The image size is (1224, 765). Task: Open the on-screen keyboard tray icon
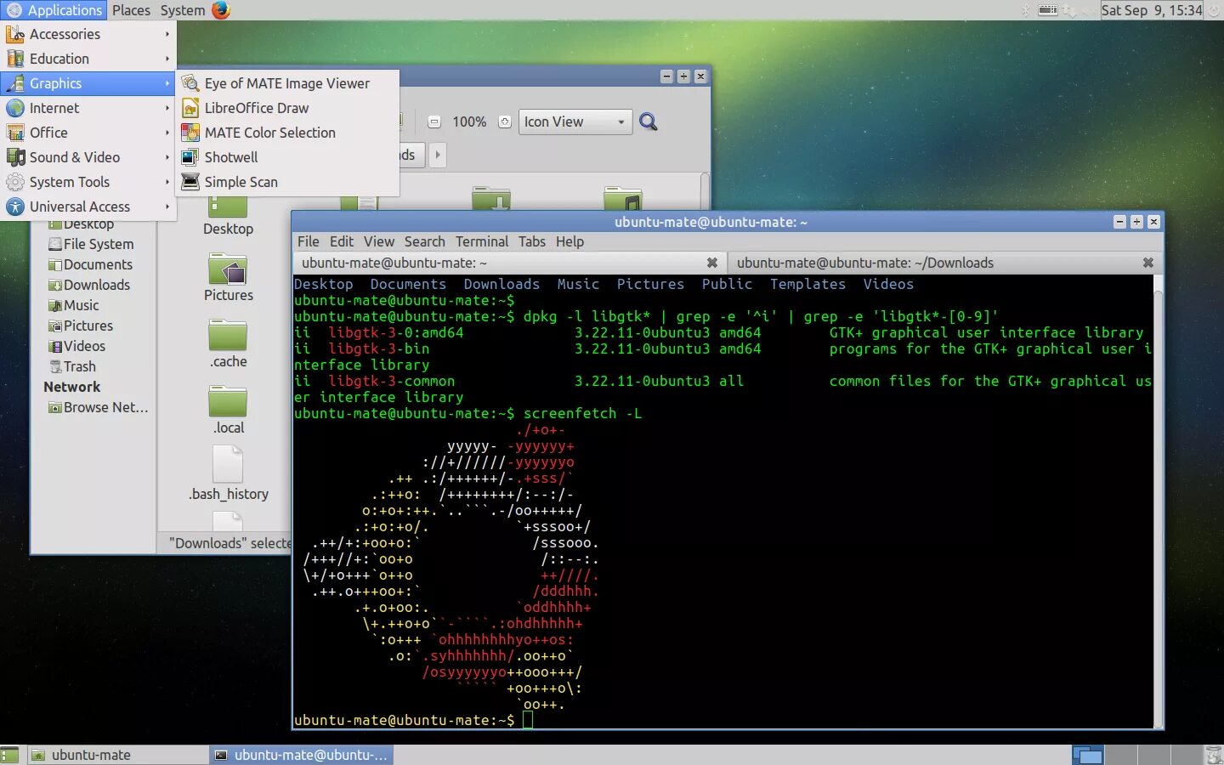[1048, 10]
